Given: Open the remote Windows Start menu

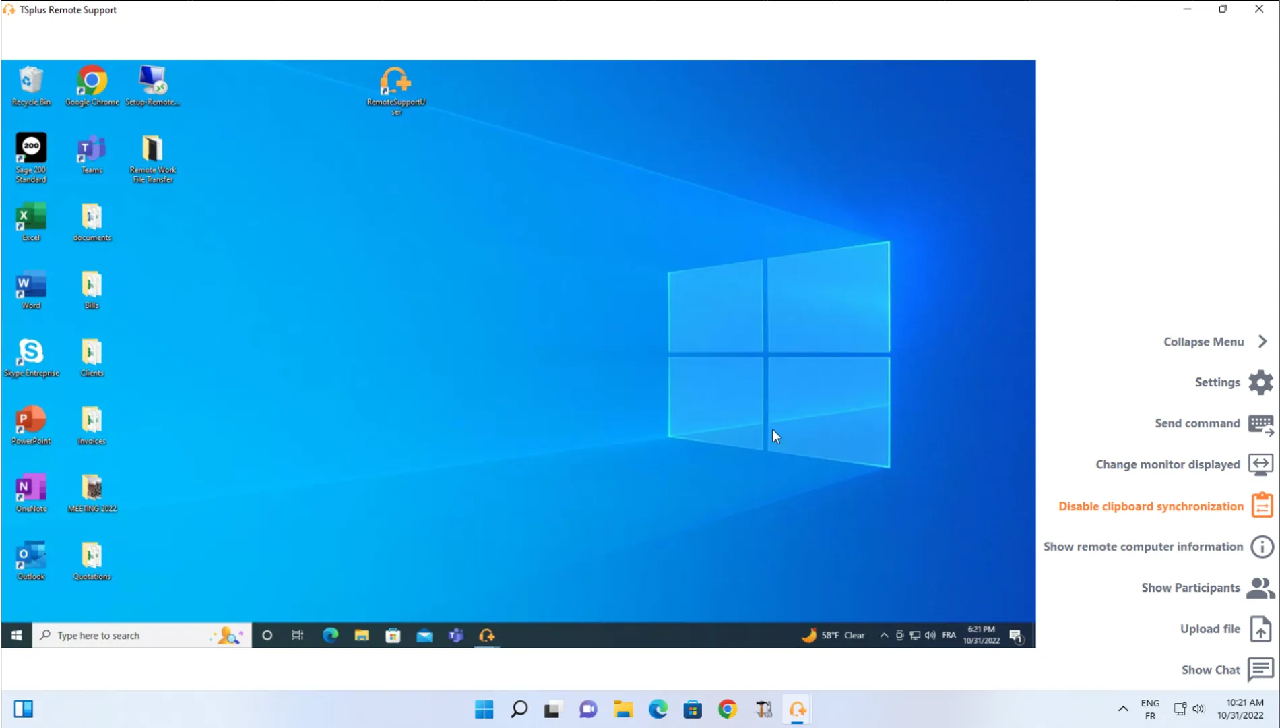Looking at the screenshot, I should pos(16,635).
